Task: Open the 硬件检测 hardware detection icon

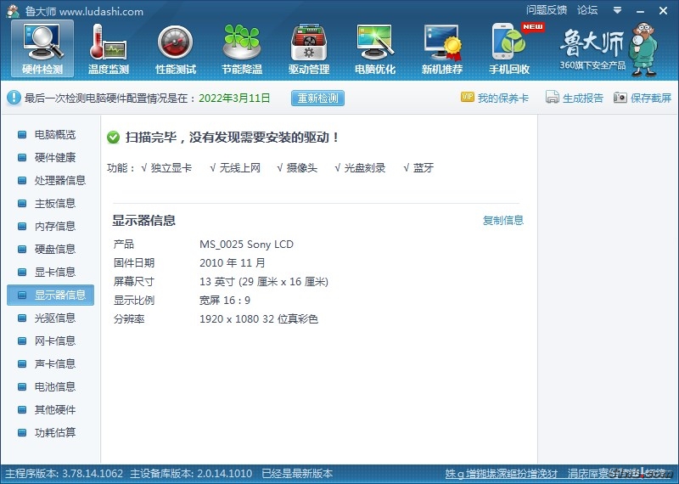Action: pyautogui.click(x=42, y=48)
